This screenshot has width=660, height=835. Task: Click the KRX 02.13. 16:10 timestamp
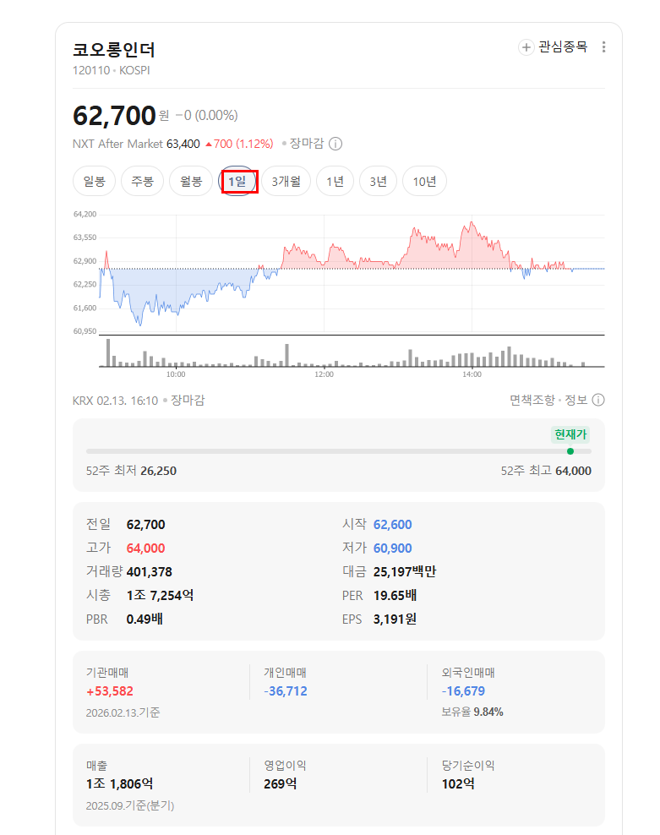coord(115,401)
